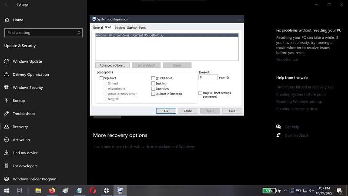Select the Windows 10 boot entry
The image size is (348, 196).
tap(167, 35)
